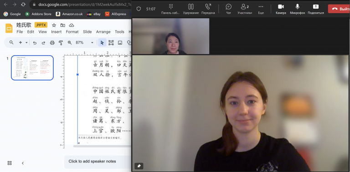Select slide 1 thumbnail in filmstrip
The width and height of the screenshot is (350, 172).
[32, 68]
